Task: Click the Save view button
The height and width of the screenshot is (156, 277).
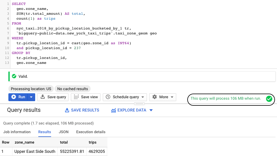Action: pos(86,97)
